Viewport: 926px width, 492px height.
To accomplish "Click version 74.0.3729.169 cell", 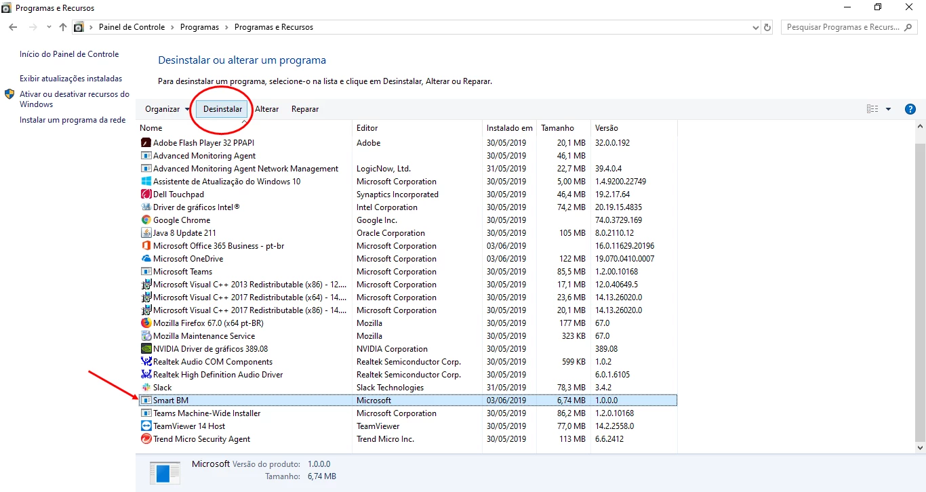I will (618, 220).
